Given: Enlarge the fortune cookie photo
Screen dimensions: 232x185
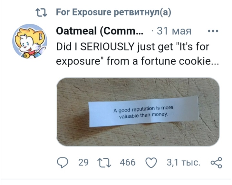Looking at the screenshot, I should point(138,112).
